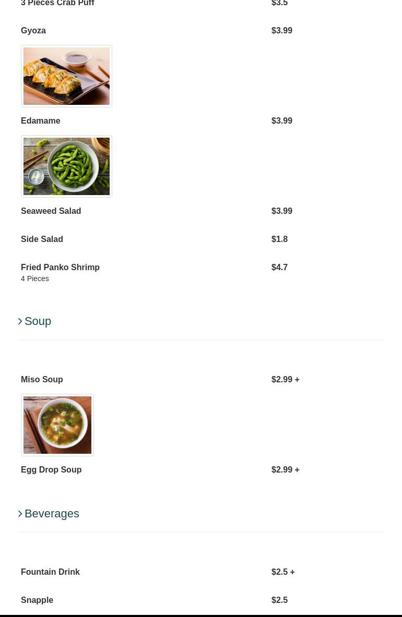Select Fried Panko Shrimp item
402x617 pixels.
click(x=60, y=268)
